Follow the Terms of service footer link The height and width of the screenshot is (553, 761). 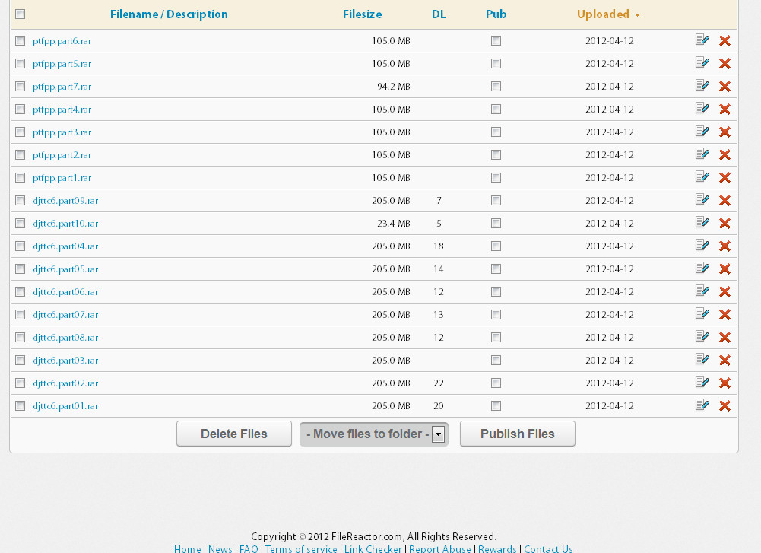pyautogui.click(x=301, y=548)
